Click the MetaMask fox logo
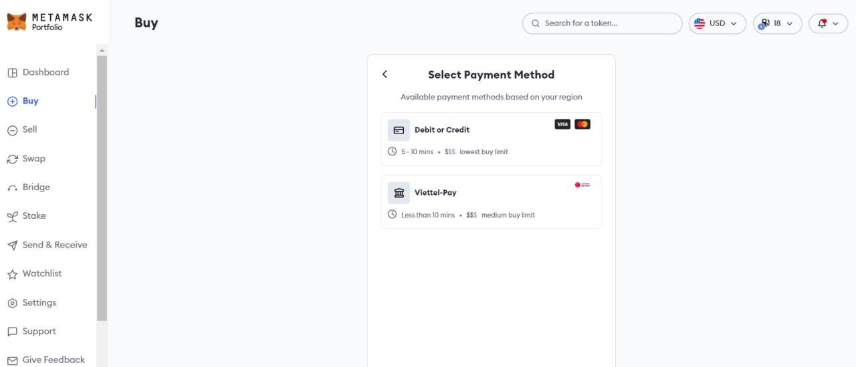 point(17,22)
